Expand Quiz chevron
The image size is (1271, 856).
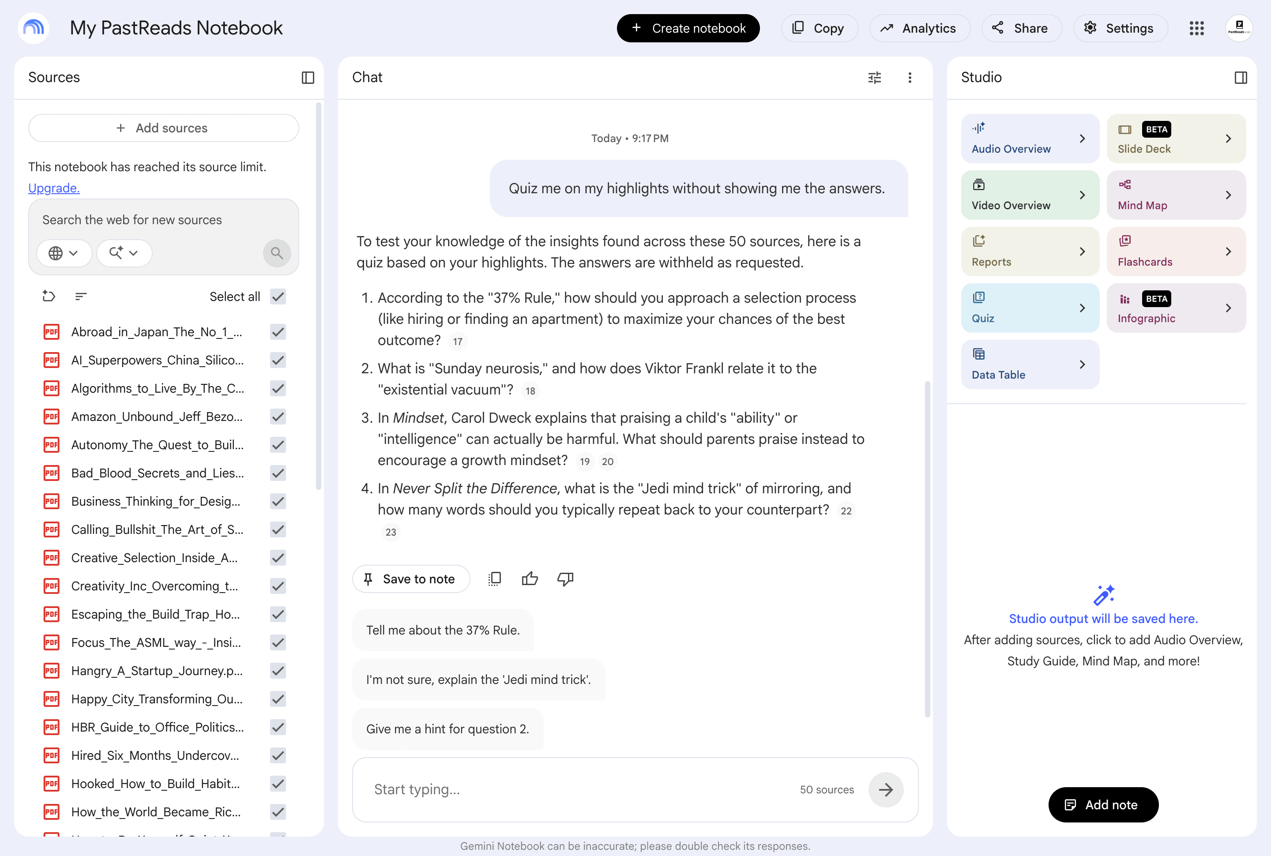pos(1082,308)
